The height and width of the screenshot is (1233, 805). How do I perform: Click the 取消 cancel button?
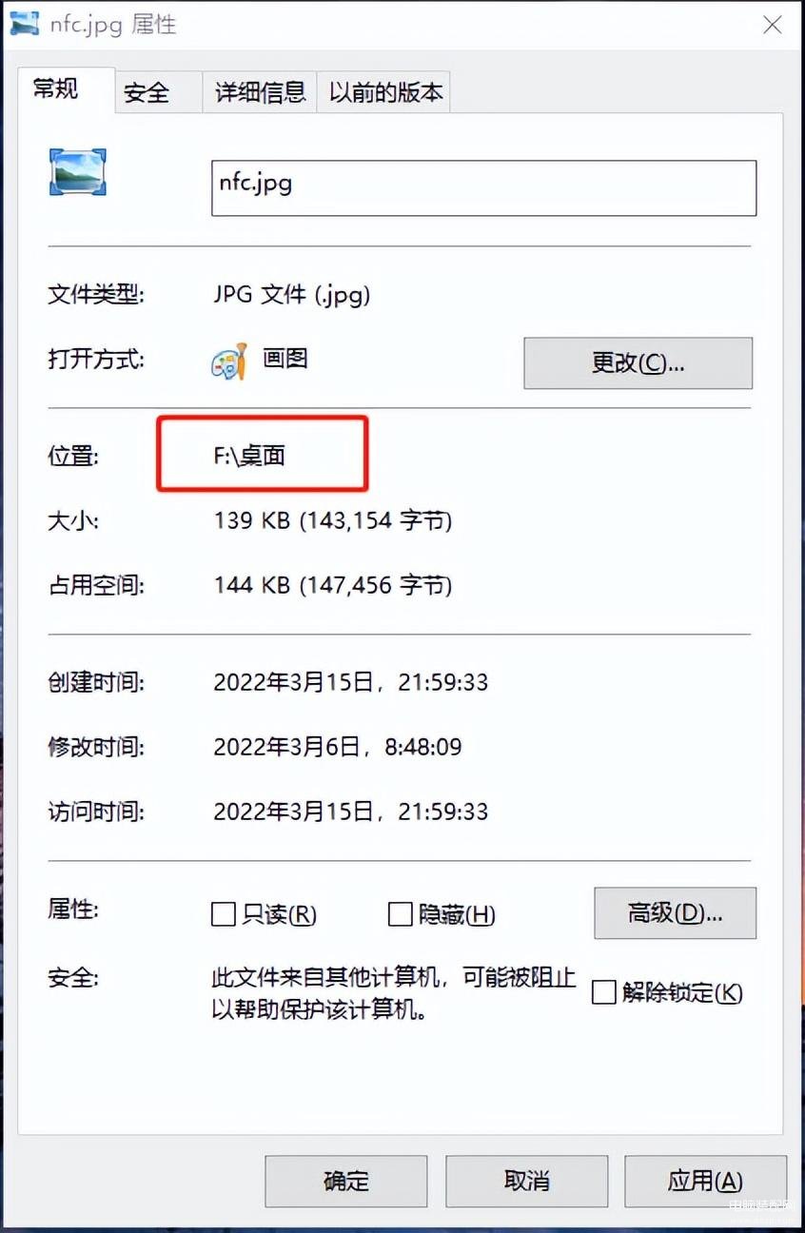click(x=526, y=1182)
